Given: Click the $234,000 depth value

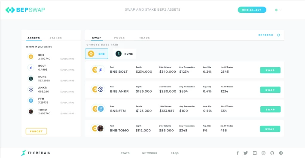Looking at the screenshot, I should pyautogui.click(x=144, y=72).
